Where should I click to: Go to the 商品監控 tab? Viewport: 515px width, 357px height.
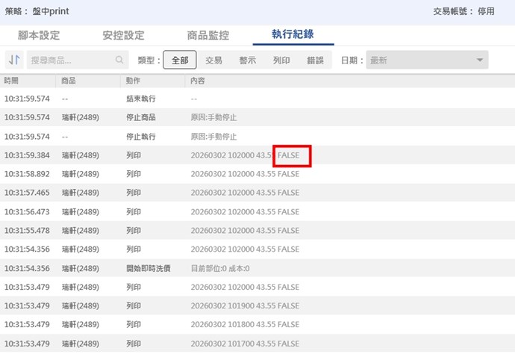click(x=208, y=35)
